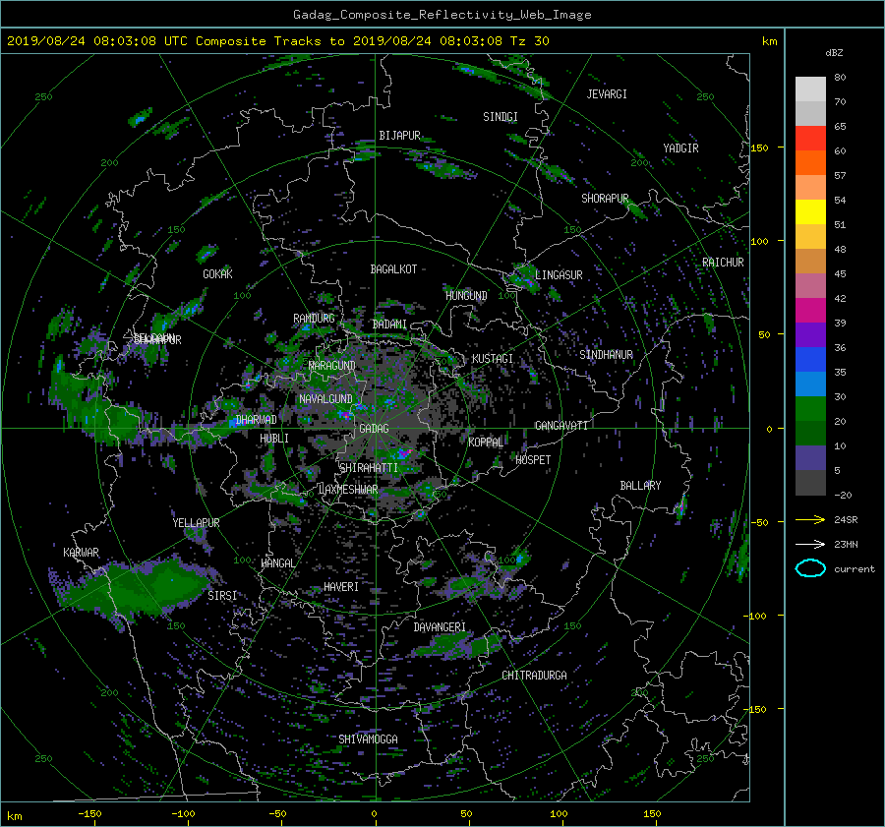The width and height of the screenshot is (885, 827).
Task: Click the km unit label at bottom left
Action: pos(14,816)
